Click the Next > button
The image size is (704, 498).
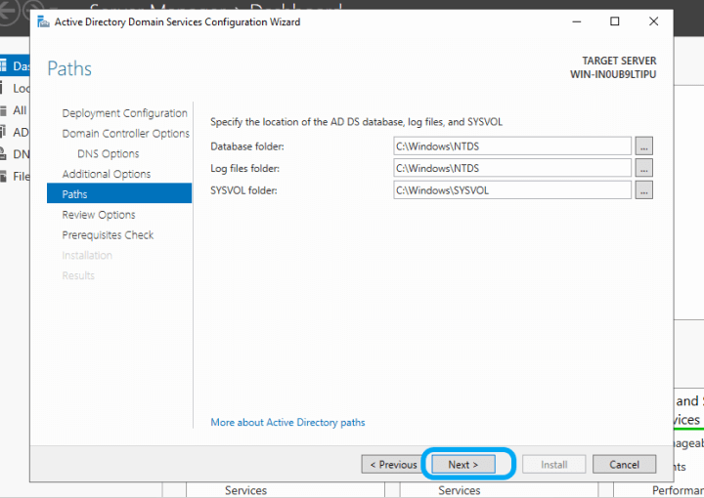click(x=463, y=465)
